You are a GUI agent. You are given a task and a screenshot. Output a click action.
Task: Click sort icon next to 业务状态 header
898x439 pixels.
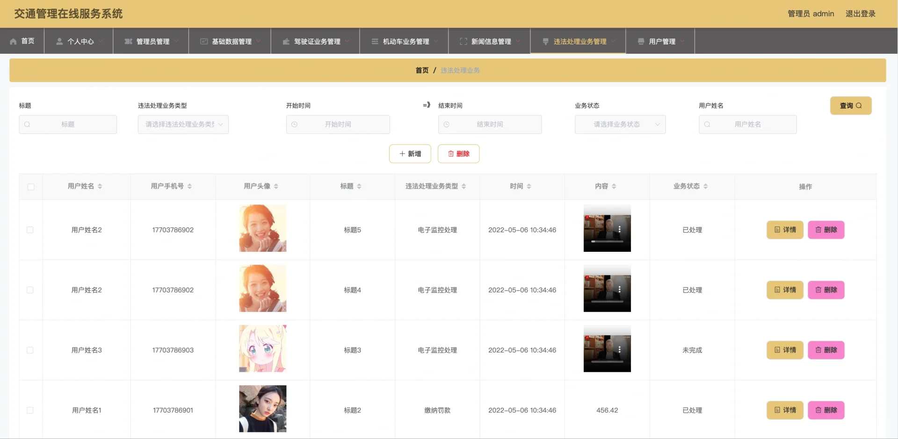pos(705,186)
